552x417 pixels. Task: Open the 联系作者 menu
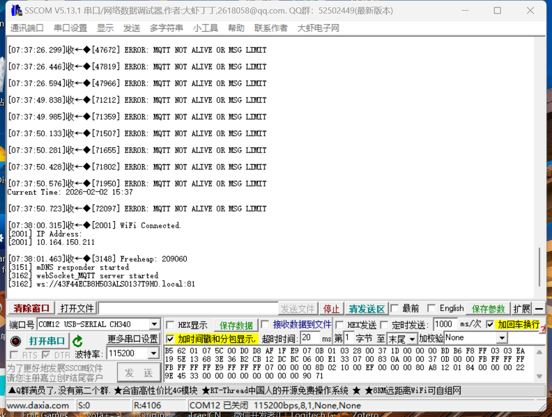tap(271, 28)
